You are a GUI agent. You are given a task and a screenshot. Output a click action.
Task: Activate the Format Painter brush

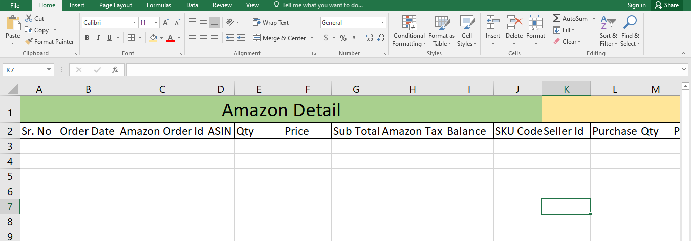[28, 42]
